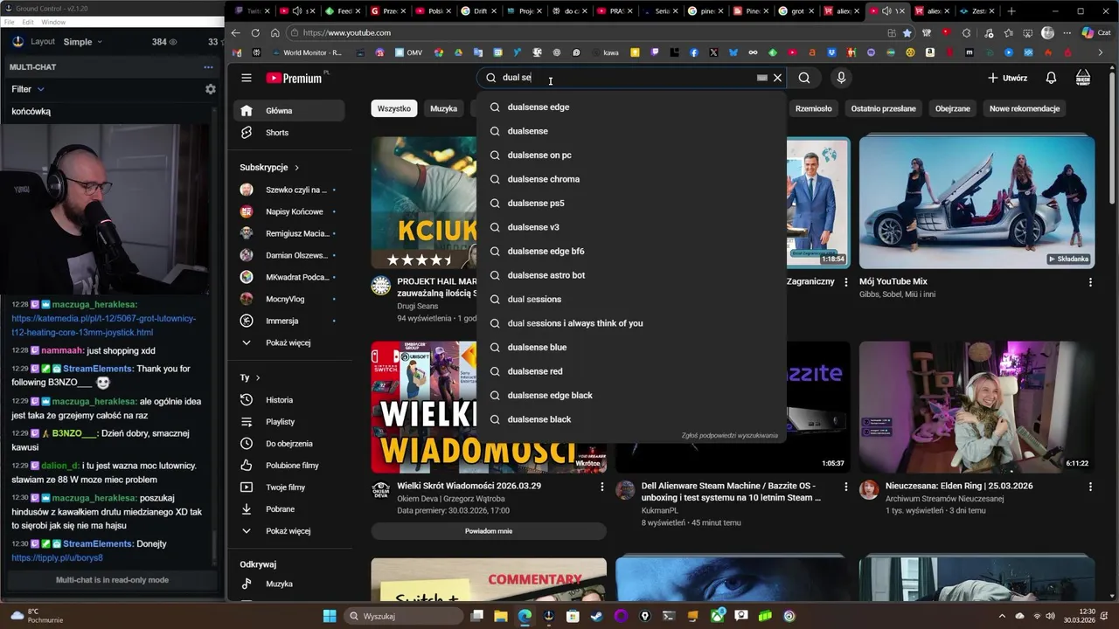Viewport: 1119px width, 629px height.
Task: Open 'Do obejrzenia' watch later
Action: (x=288, y=444)
